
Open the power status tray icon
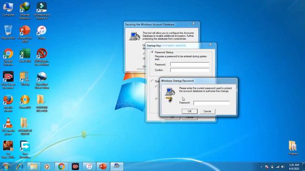[272, 167]
